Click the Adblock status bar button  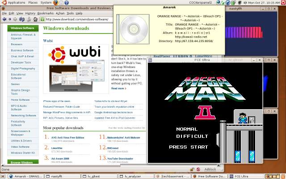tap(210, 170)
